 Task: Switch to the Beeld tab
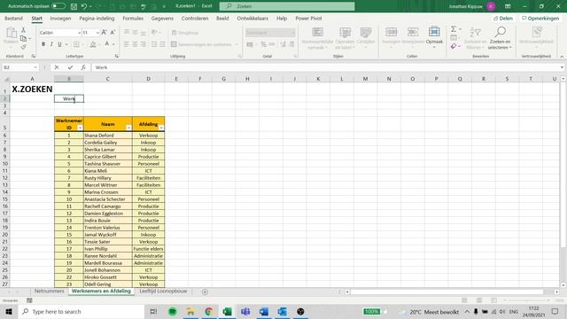222,18
